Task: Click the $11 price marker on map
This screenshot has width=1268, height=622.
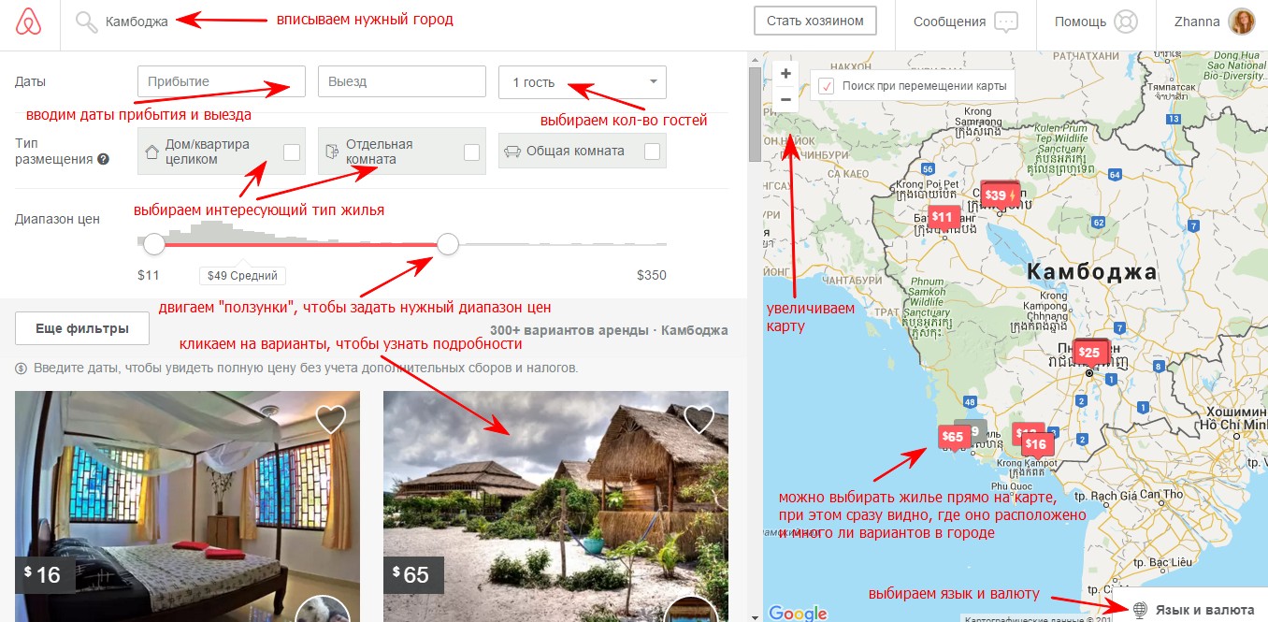Action: pyautogui.click(x=943, y=218)
